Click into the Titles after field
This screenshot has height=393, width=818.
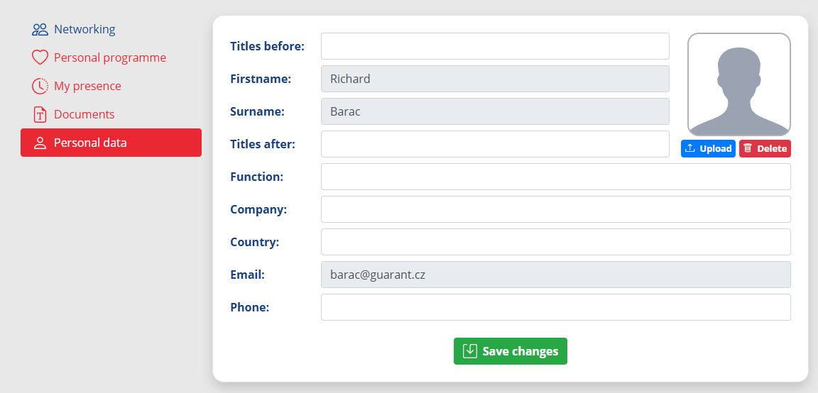[495, 144]
